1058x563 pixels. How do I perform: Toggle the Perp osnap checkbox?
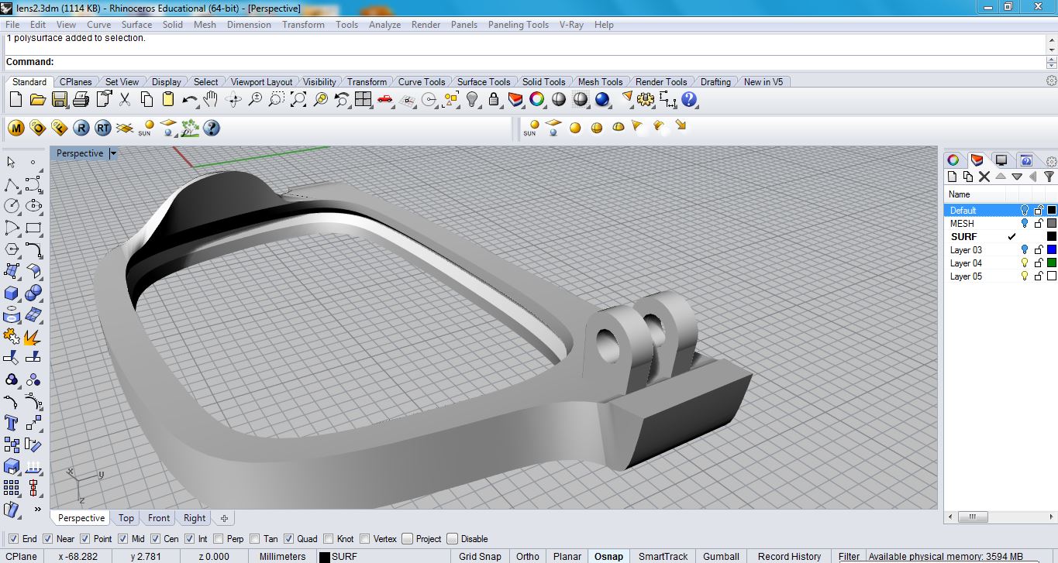(219, 539)
